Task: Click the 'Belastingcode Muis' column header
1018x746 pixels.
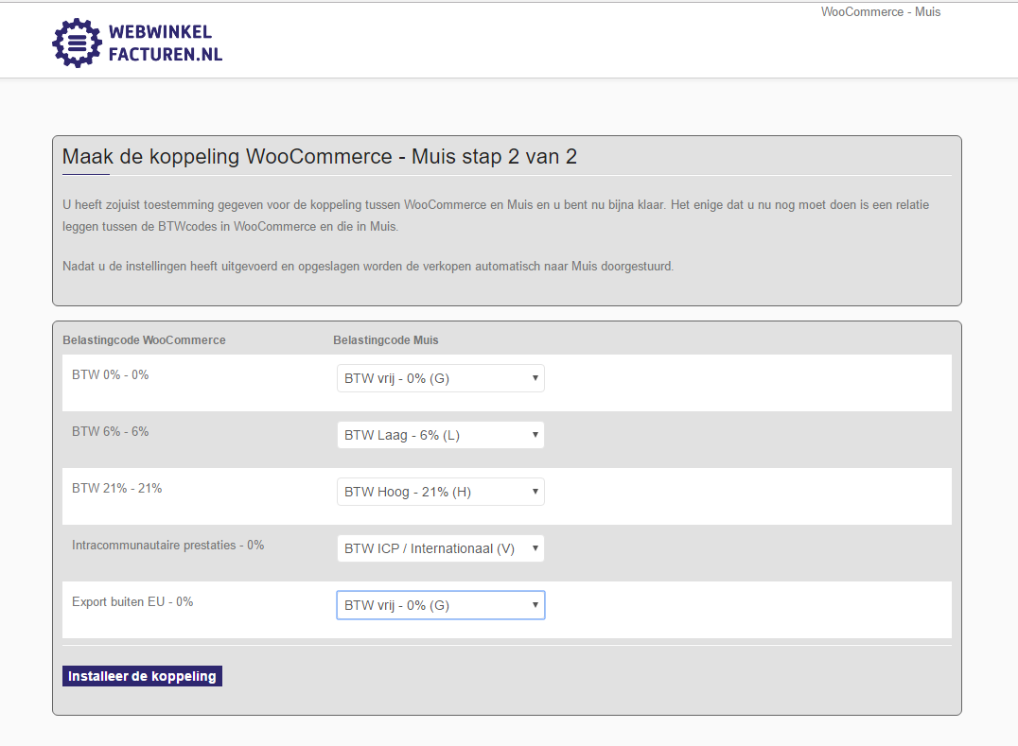Action: coord(385,340)
